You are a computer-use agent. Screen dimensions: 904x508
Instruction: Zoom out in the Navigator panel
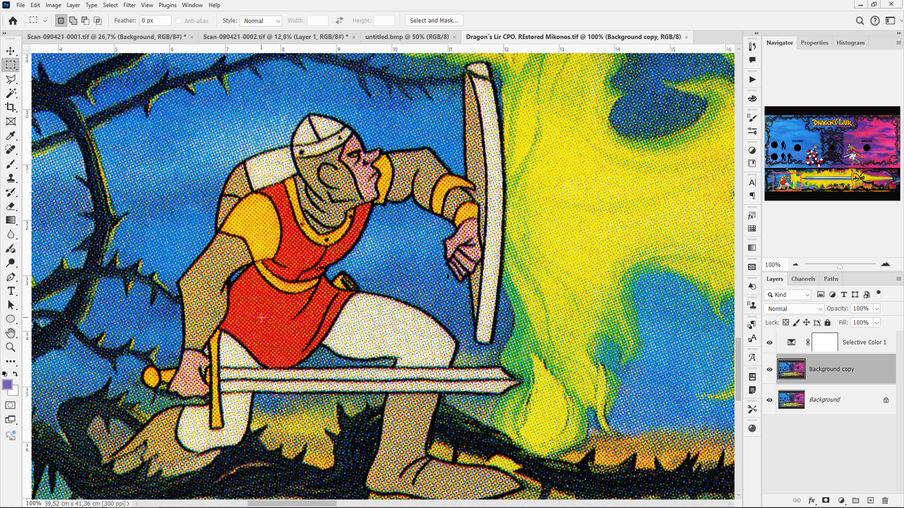click(795, 264)
